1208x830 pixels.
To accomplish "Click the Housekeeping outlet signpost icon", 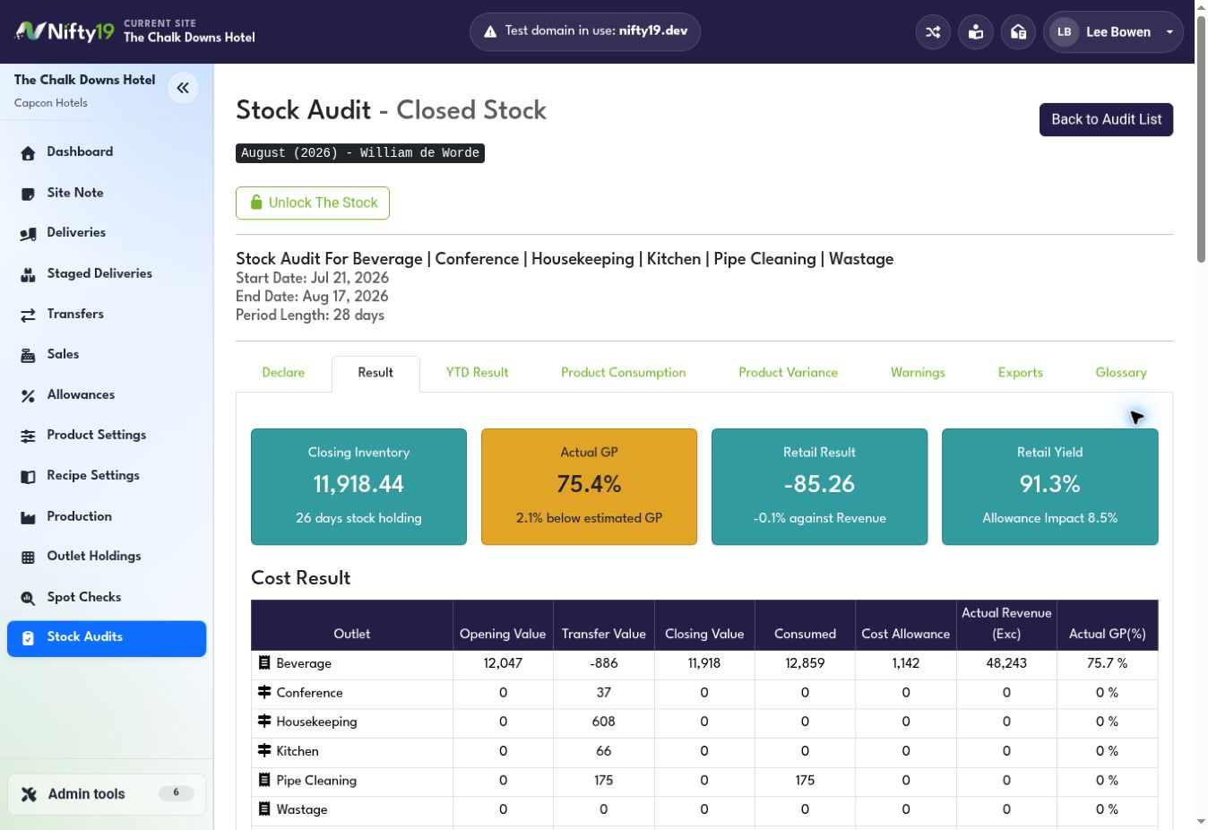I will [x=264, y=721].
